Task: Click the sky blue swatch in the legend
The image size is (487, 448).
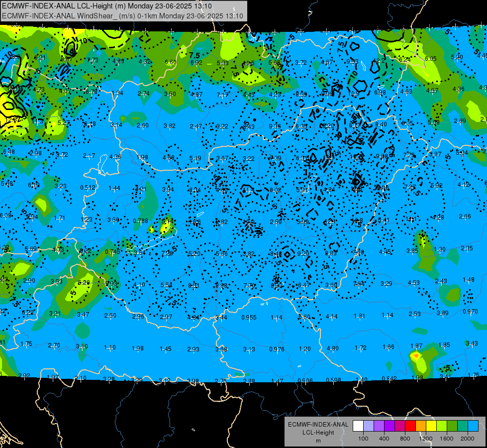Action: pos(473,426)
